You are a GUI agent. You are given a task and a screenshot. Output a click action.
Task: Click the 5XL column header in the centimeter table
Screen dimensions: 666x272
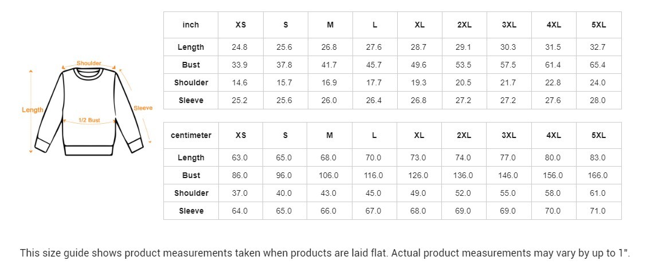tap(598, 135)
